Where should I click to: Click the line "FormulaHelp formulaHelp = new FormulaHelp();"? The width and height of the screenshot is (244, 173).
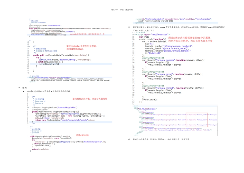pos(52,138)
